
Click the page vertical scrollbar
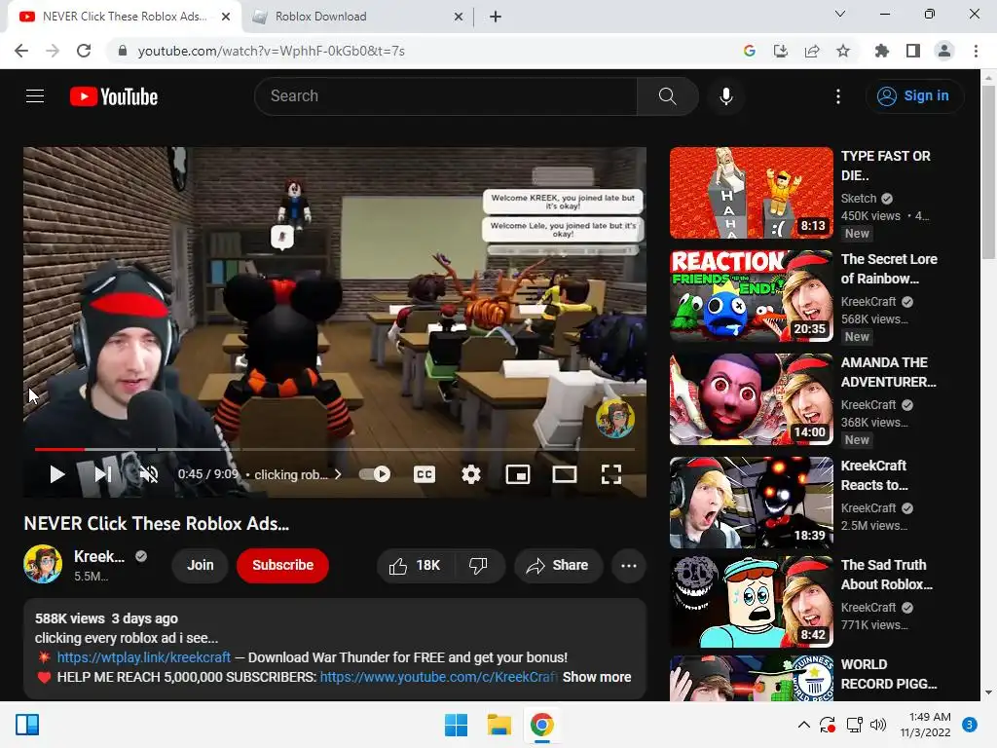point(988,171)
